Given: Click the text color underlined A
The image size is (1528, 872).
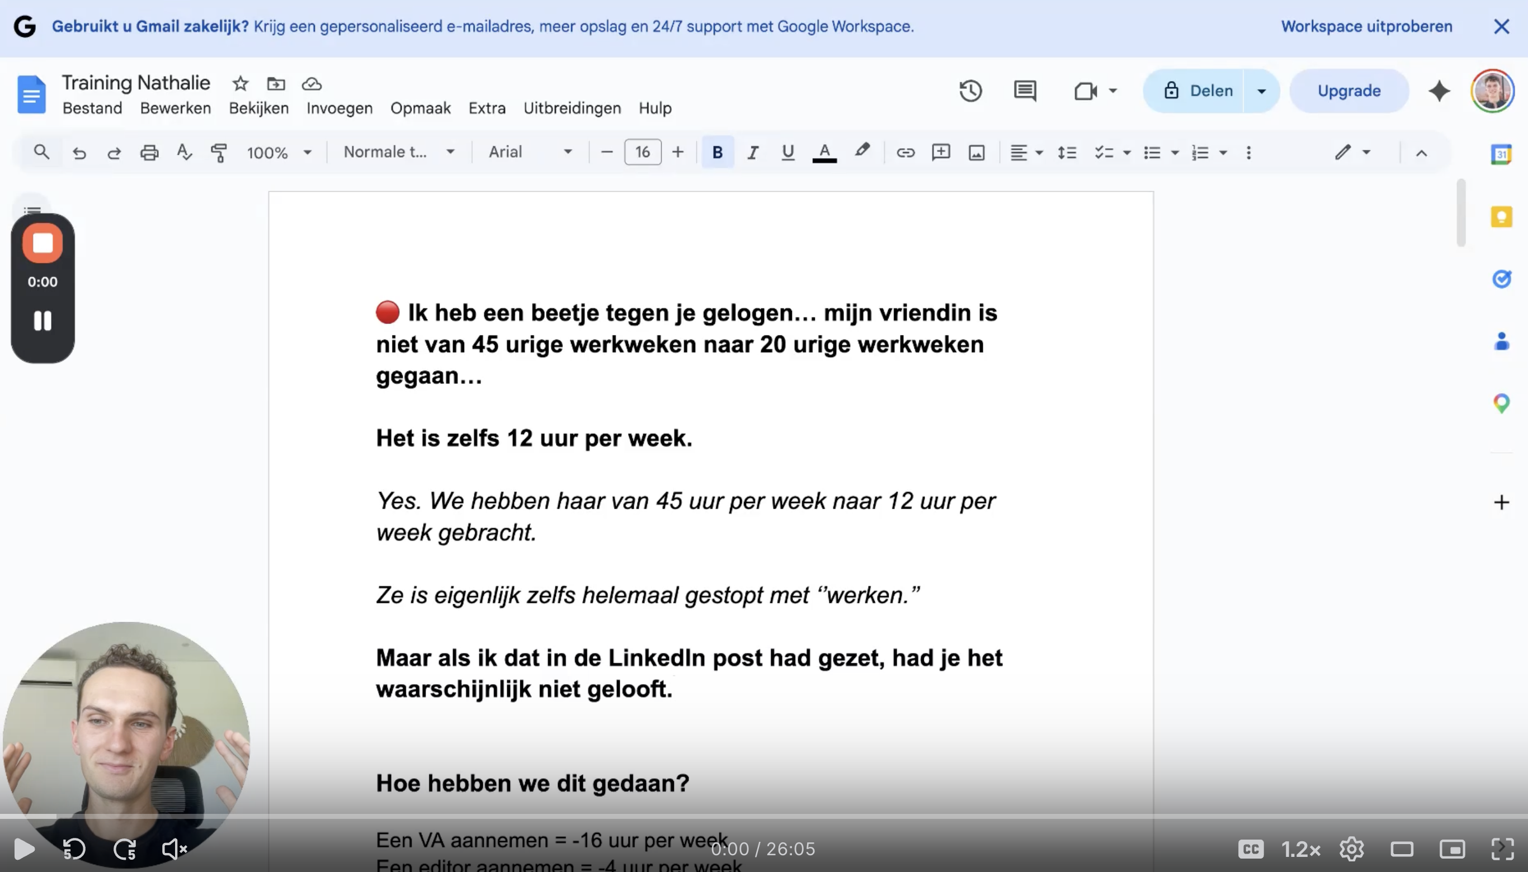Looking at the screenshot, I should 824,153.
